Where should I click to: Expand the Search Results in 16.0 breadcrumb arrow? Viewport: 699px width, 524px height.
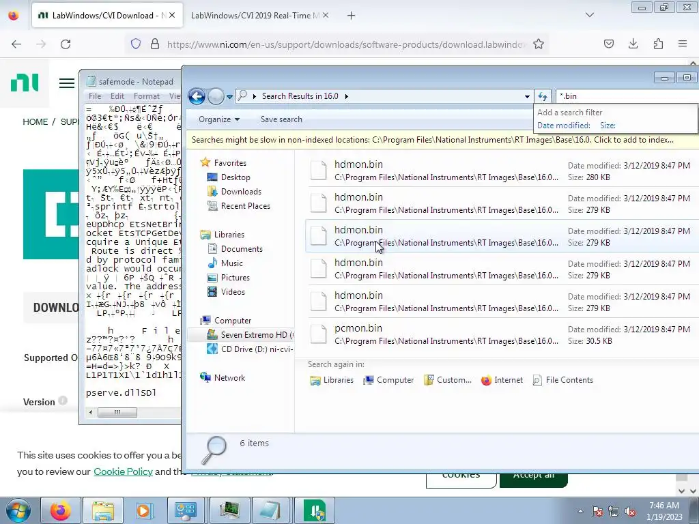point(346,96)
